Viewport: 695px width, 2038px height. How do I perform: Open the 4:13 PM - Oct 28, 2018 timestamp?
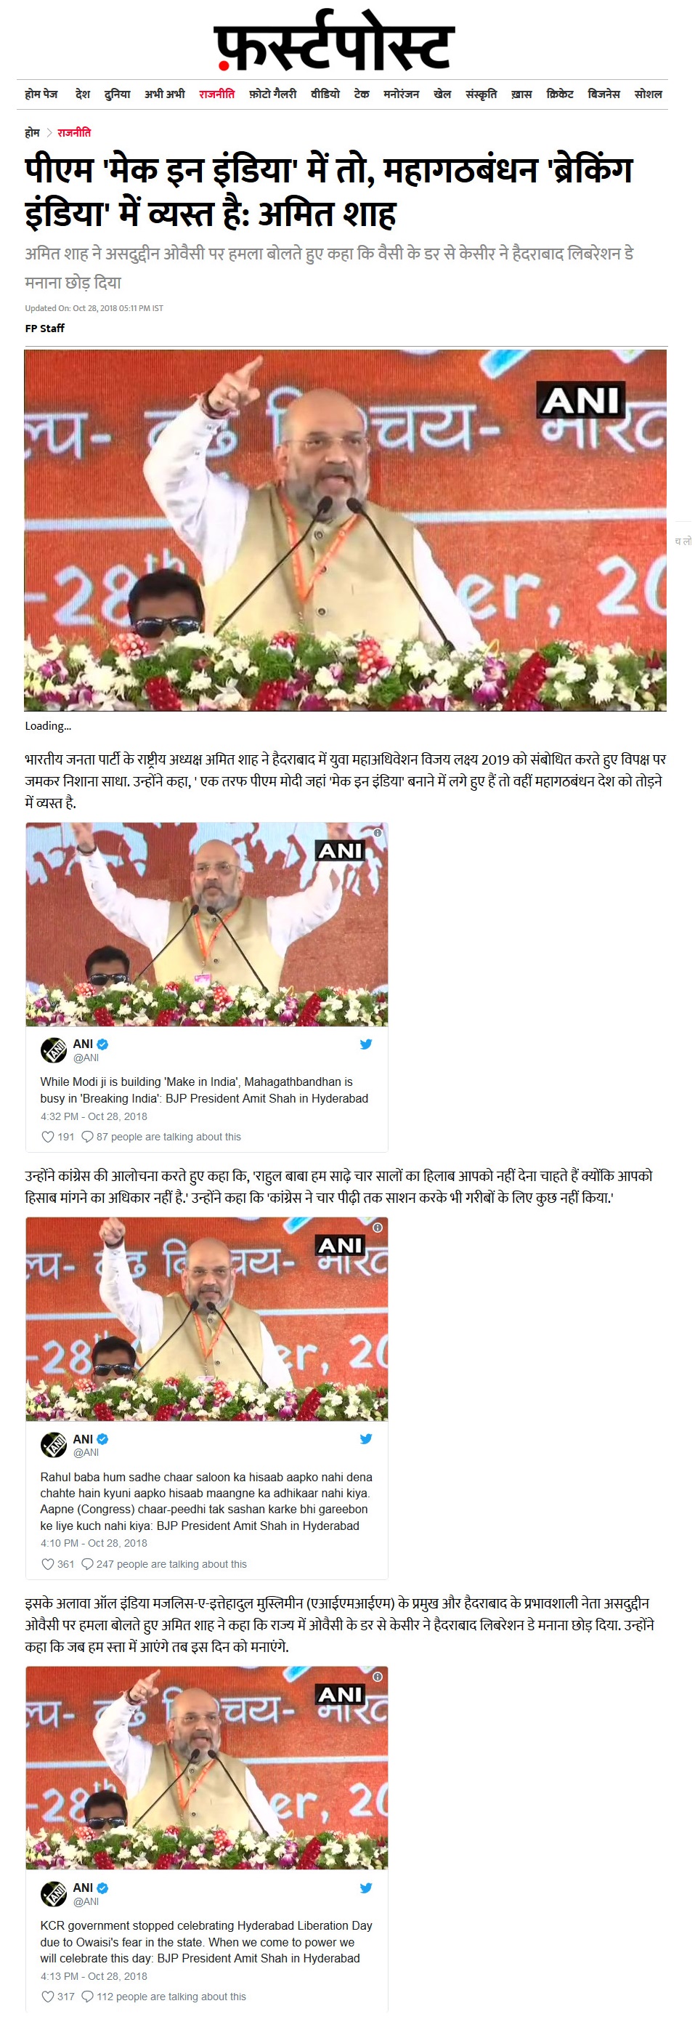tap(94, 1976)
